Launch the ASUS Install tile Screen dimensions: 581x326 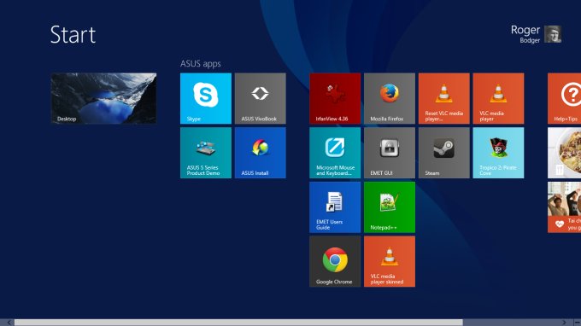[260, 153]
